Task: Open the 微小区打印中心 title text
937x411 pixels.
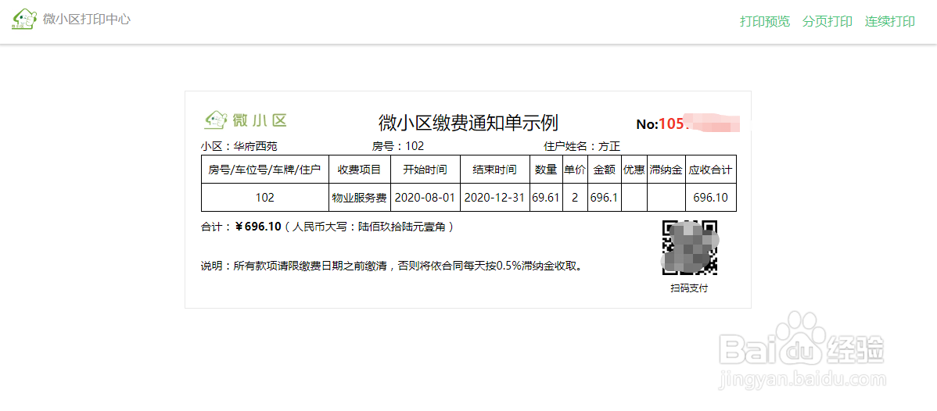Action: 88,19
